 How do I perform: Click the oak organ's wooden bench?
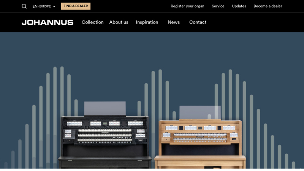tap(200, 162)
